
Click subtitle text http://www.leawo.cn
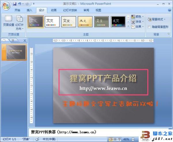coord(103,88)
